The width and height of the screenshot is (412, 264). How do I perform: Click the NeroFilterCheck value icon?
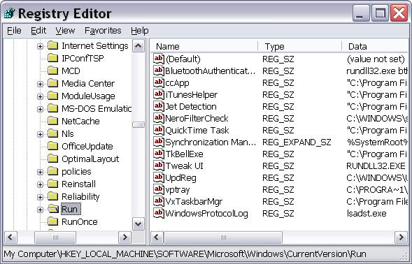pos(159,118)
